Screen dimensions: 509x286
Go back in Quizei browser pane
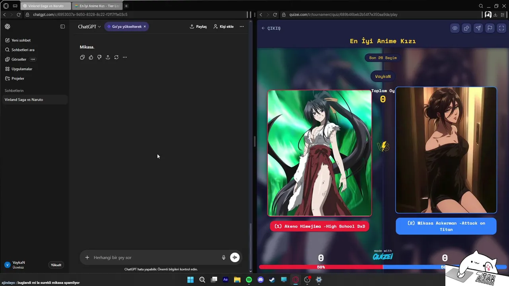(261, 15)
